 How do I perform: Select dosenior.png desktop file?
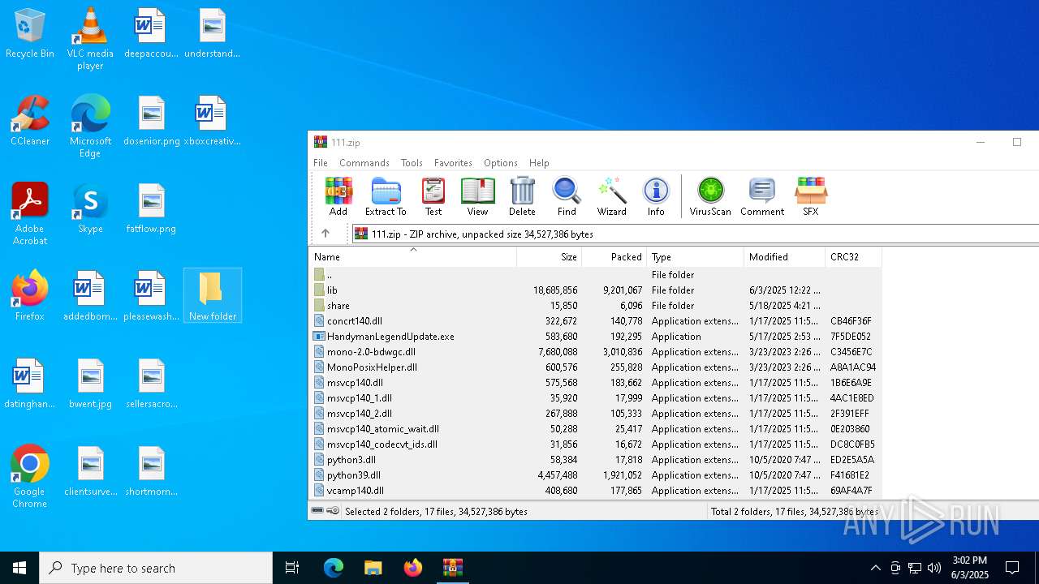coord(151,121)
